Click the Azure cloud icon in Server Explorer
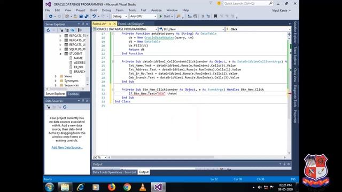342x192 pixels. (x=73, y=30)
